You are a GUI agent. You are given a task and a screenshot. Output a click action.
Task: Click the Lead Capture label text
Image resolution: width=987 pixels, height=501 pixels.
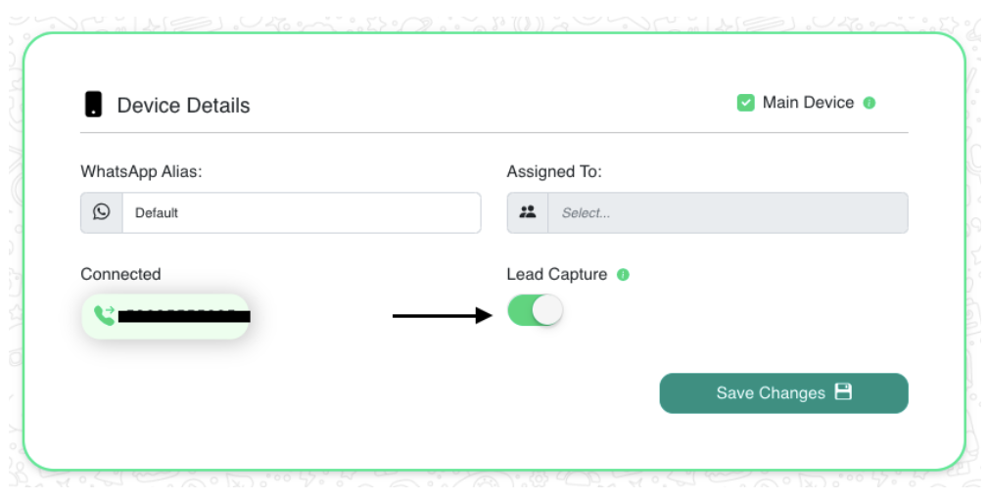coord(556,274)
